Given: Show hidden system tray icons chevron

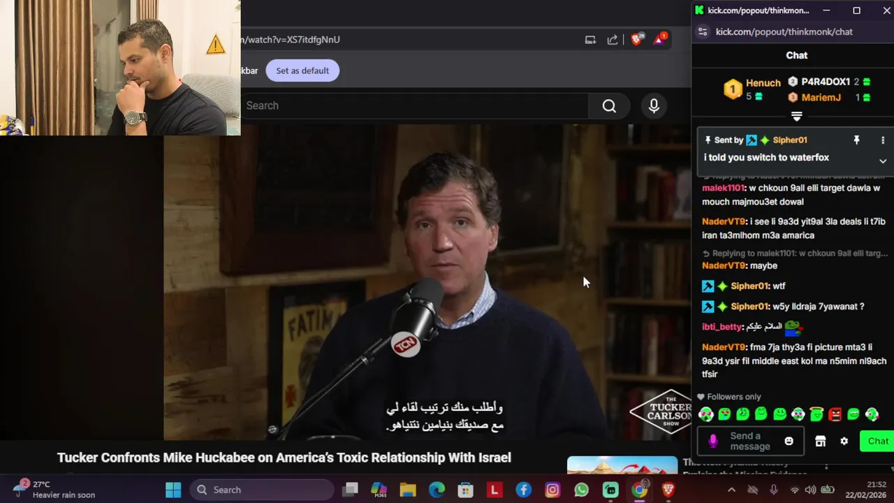Looking at the screenshot, I should pos(731,490).
